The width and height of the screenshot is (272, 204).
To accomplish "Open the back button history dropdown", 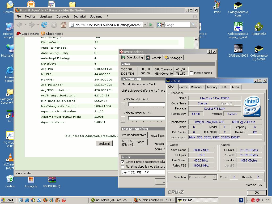I will [x=25, y=25].
